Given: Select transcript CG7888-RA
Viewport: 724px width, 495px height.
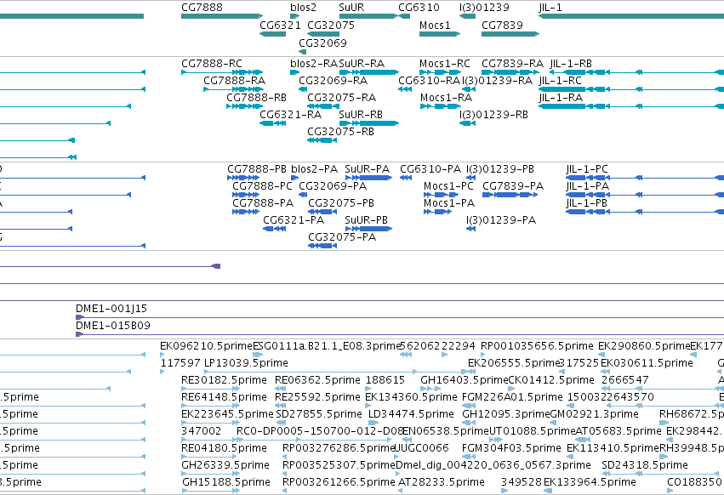Looking at the screenshot, I should pyautogui.click(x=233, y=89).
